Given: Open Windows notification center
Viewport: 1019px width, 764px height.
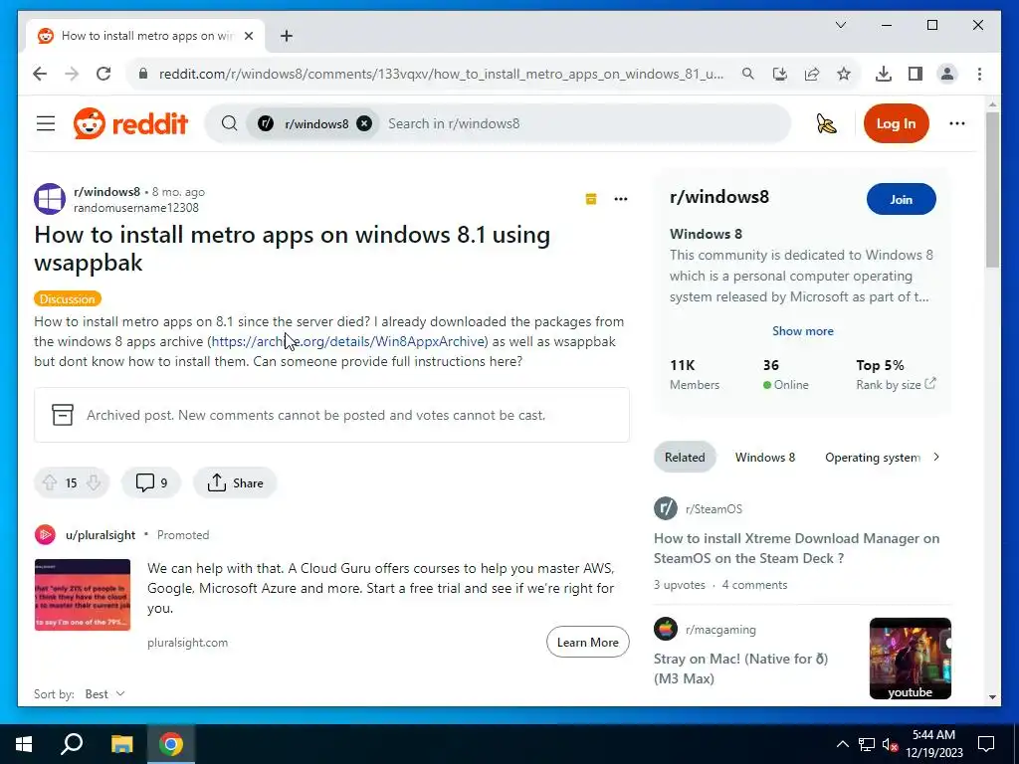Looking at the screenshot, I should 986,744.
